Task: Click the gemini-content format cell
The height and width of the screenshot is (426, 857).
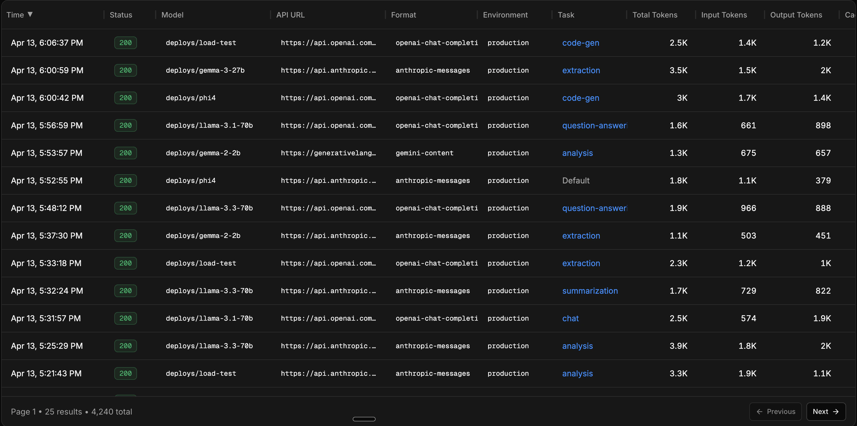Action: (x=424, y=153)
